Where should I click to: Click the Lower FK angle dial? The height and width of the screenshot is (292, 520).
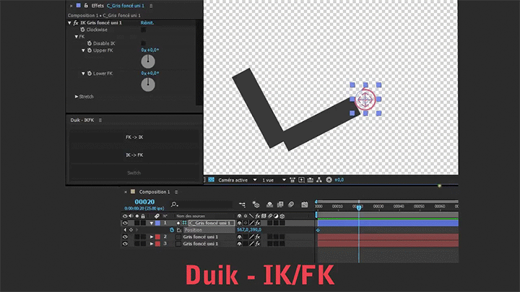[148, 85]
